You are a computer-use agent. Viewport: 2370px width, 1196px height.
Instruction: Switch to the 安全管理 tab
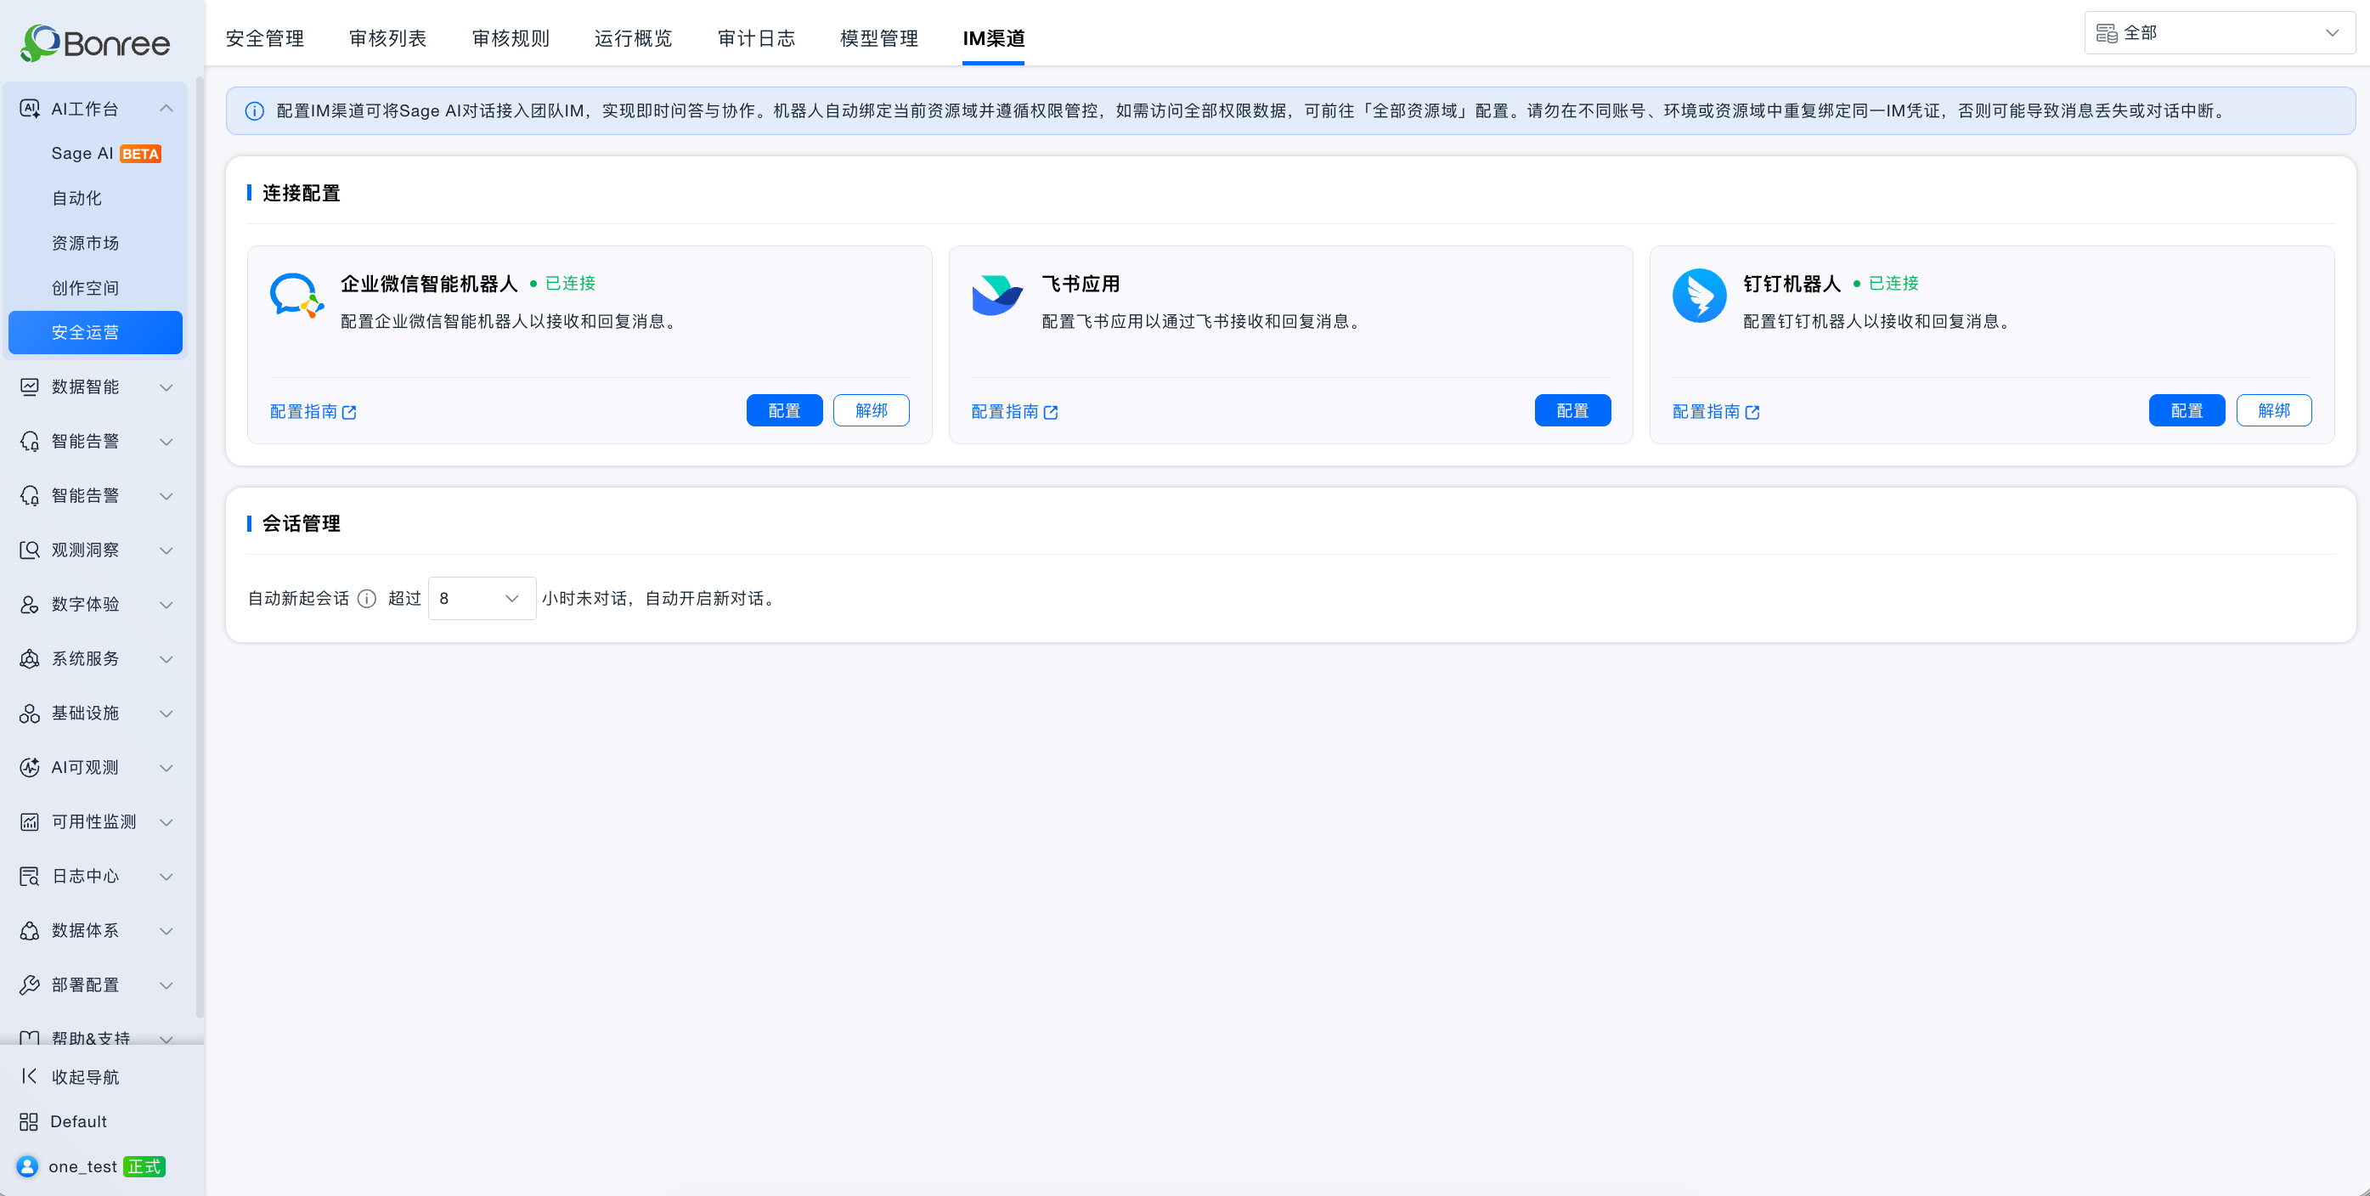click(x=265, y=38)
